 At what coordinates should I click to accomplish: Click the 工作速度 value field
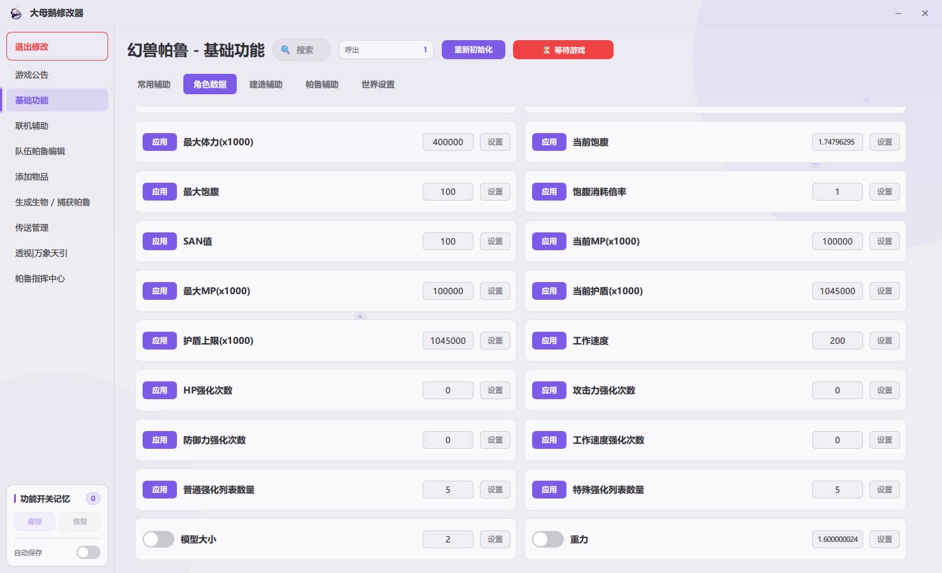coord(838,341)
